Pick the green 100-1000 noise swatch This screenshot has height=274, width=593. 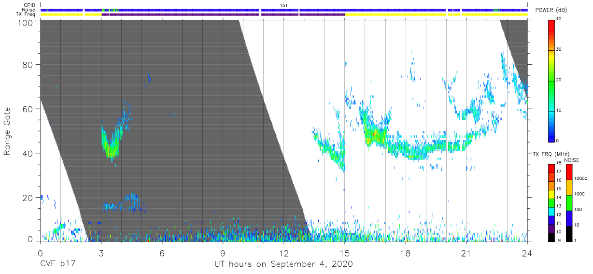point(569,202)
